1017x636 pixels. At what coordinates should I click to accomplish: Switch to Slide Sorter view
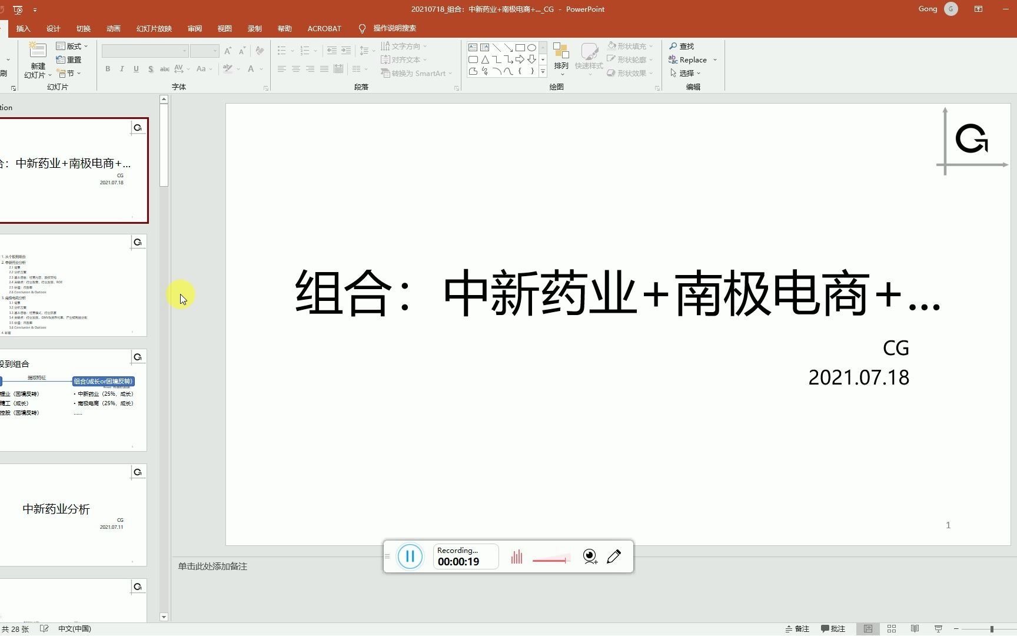pos(892,629)
